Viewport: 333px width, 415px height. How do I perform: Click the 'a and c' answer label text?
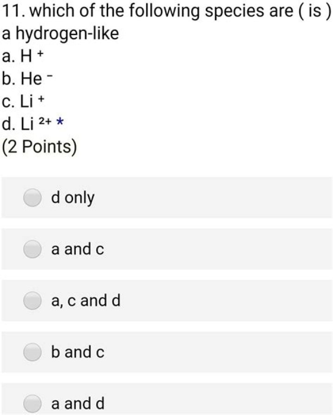click(78, 250)
